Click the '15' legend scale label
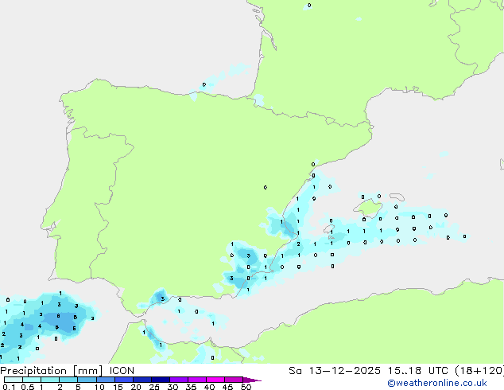The width and height of the screenshot is (504, 390). tap(118, 387)
